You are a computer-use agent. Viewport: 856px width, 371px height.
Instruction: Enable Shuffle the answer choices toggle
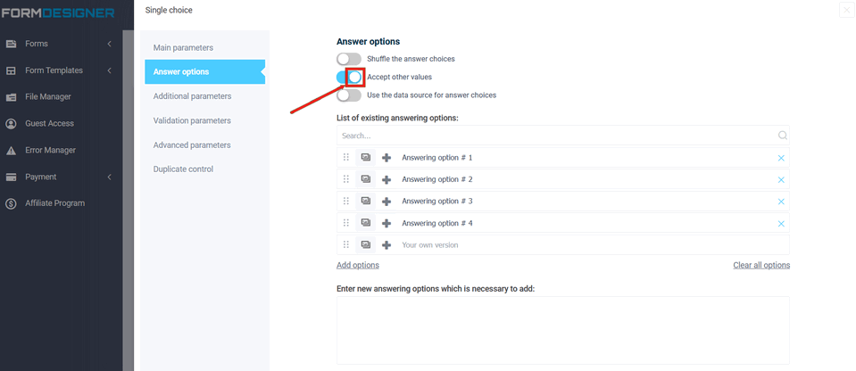349,59
